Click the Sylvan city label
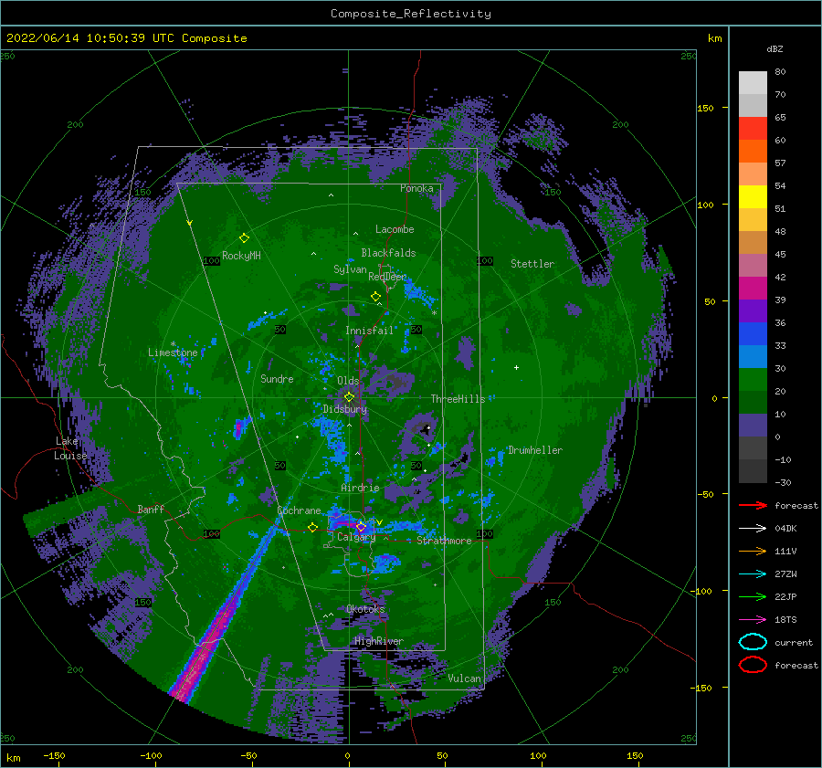Viewport: 822px width, 768px height. point(350,269)
